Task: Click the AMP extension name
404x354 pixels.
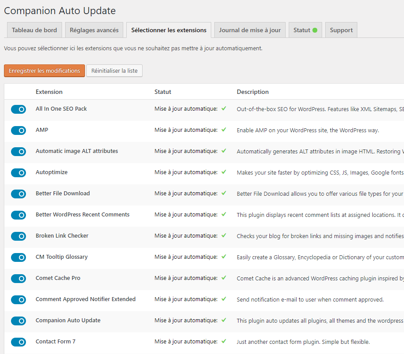Action: point(42,130)
